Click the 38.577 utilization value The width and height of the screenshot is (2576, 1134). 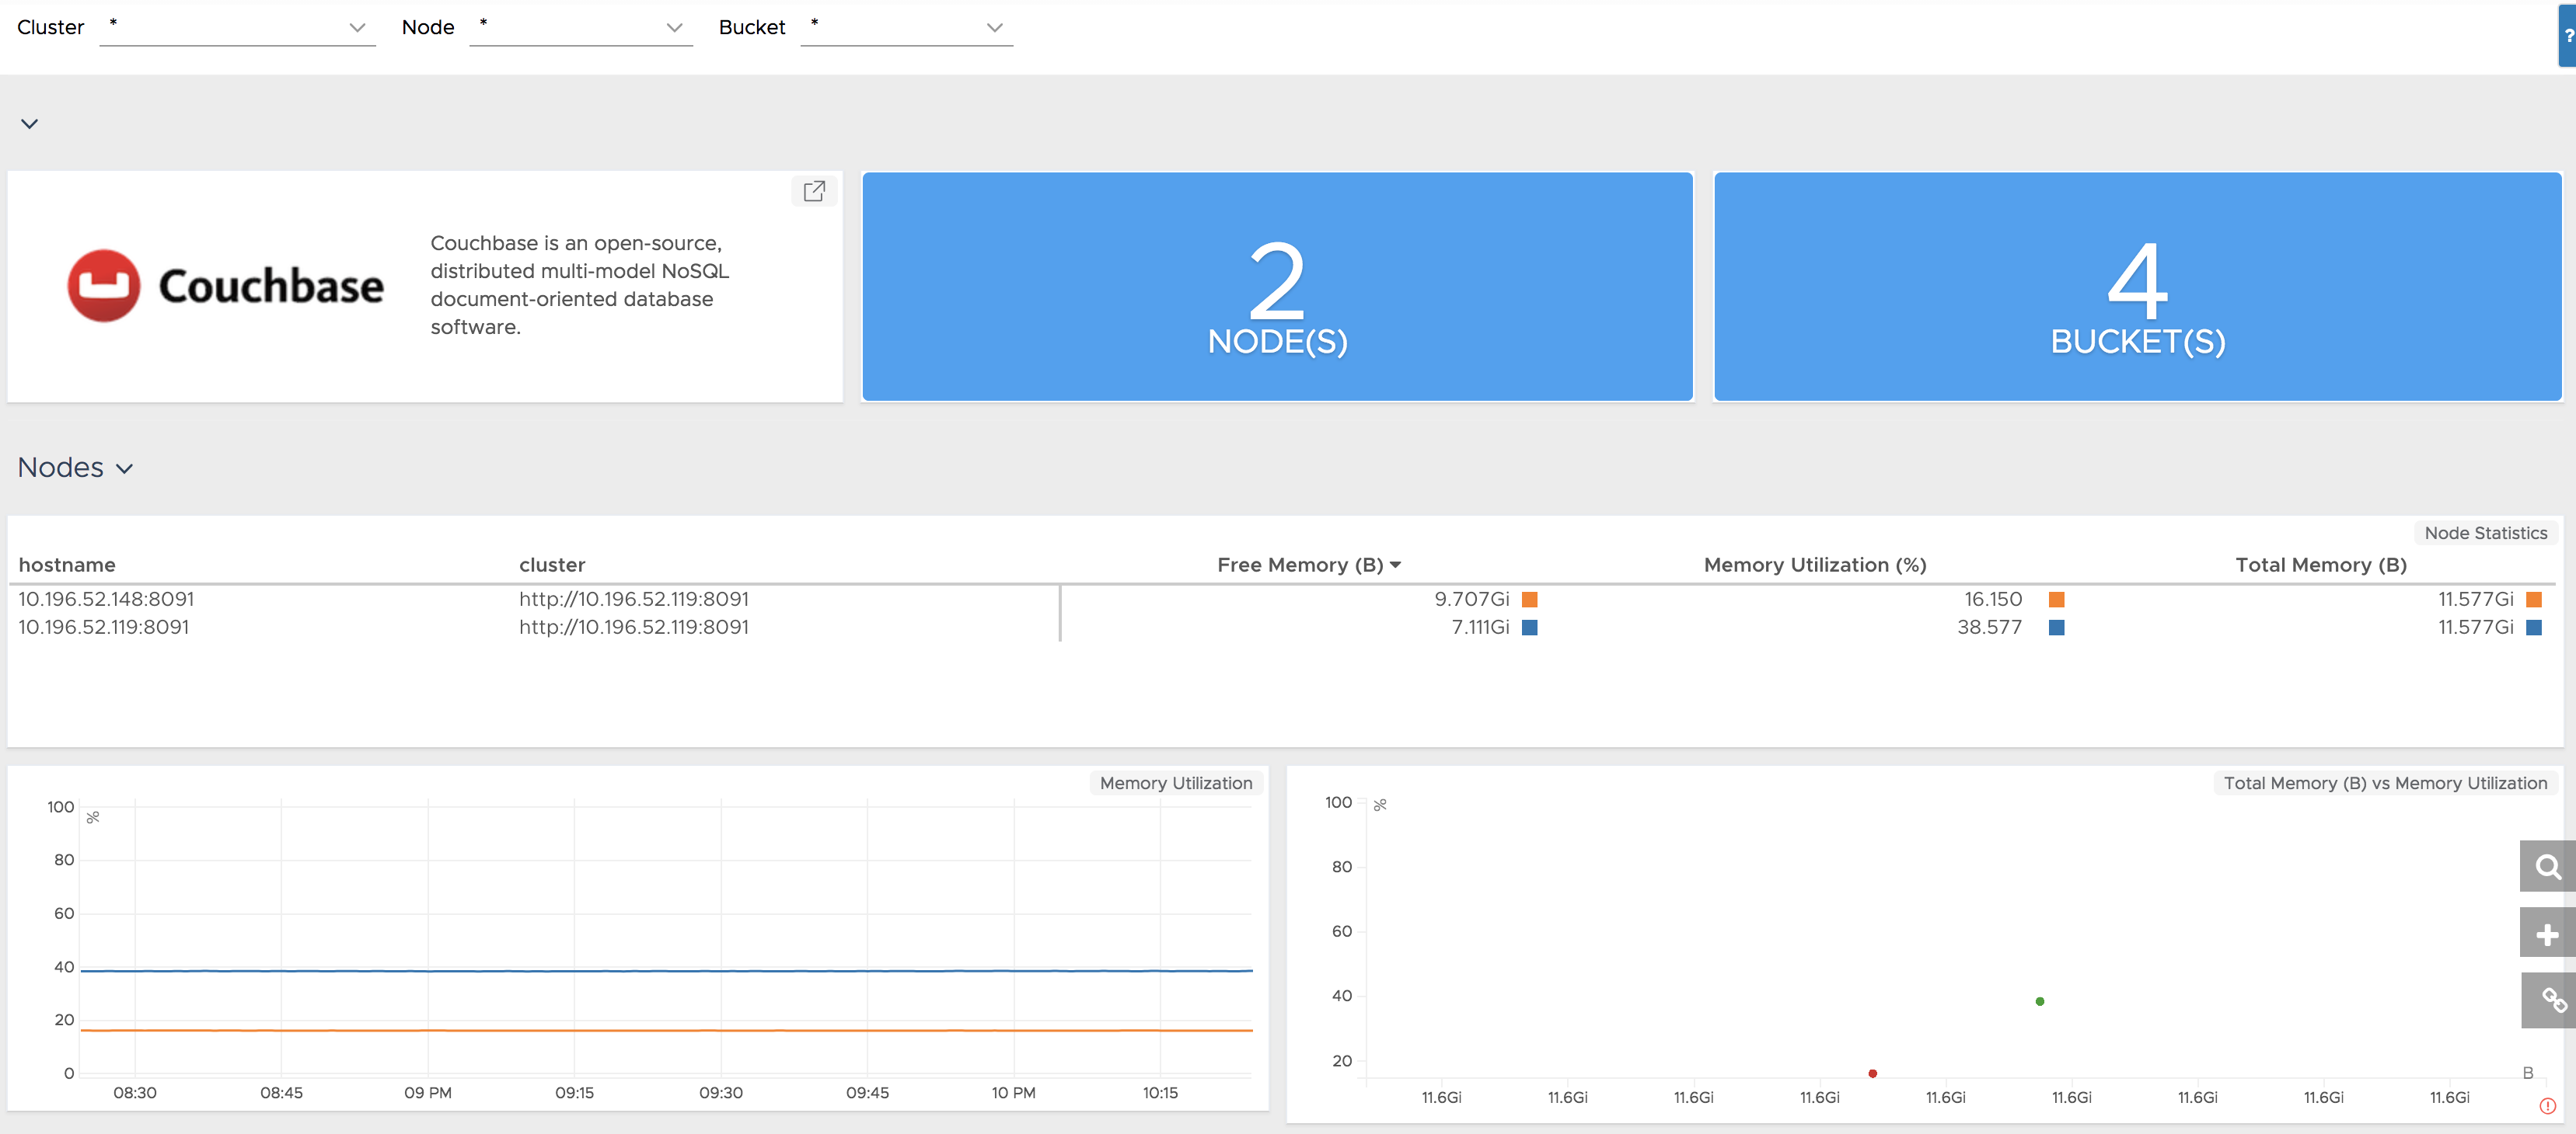1989,627
